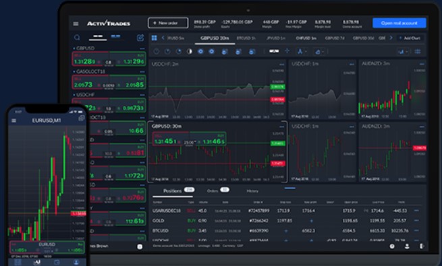Click the -129,788.05 GBP equity value
Viewport: 442px width, 266px height.
pos(237,22)
